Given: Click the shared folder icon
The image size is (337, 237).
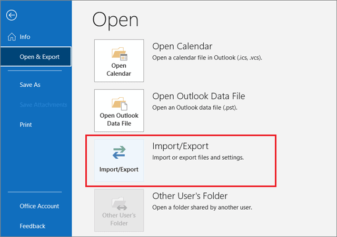Looking at the screenshot, I should (120, 204).
